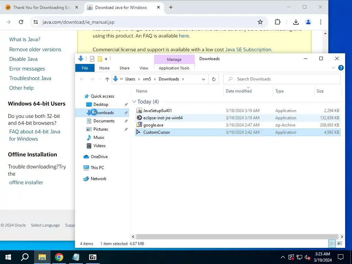The height and width of the screenshot is (264, 352).
Task: Switch to Large icons view in status bar
Action: point(340,243)
